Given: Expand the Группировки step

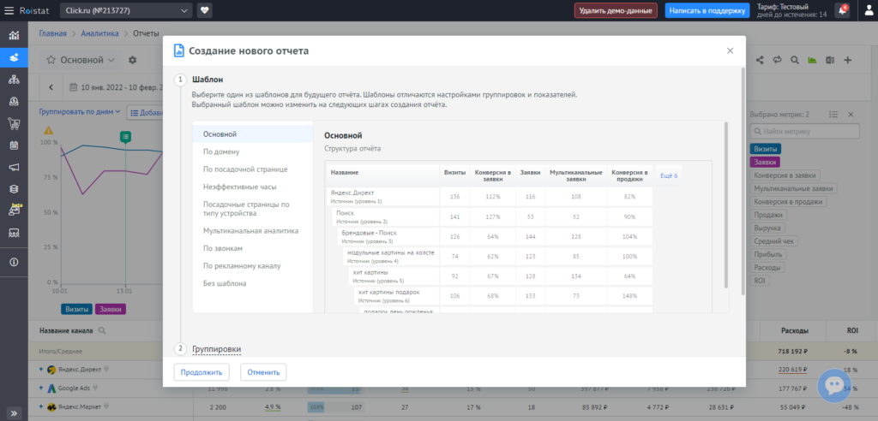Looking at the screenshot, I should [x=216, y=349].
